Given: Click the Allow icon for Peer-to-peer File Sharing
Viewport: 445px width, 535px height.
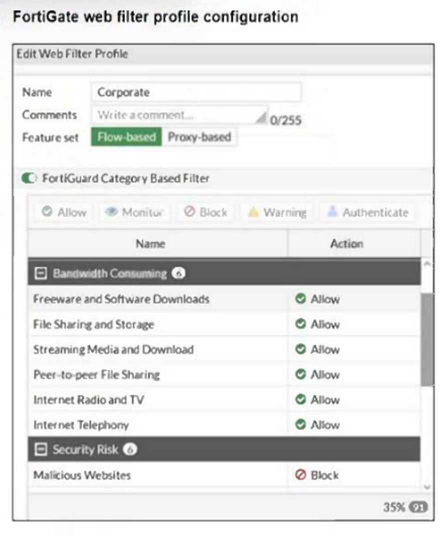Looking at the screenshot, I should 300,374.
